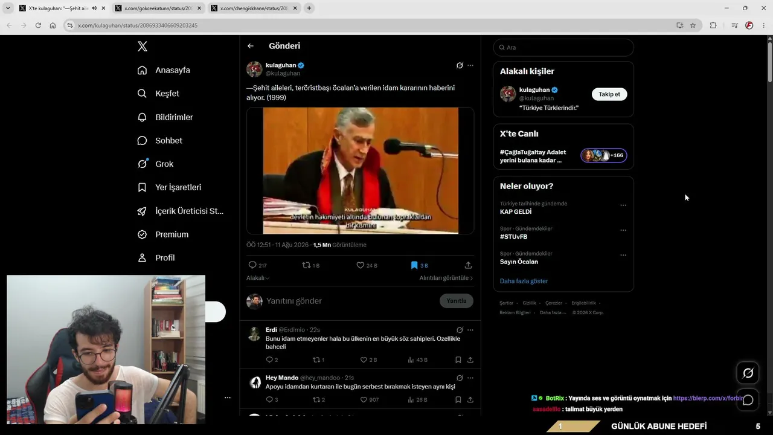Remove bookmark from the main post
The width and height of the screenshot is (773, 435).
click(414, 265)
